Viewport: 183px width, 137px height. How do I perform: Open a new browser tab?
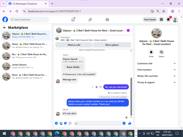point(52,4)
